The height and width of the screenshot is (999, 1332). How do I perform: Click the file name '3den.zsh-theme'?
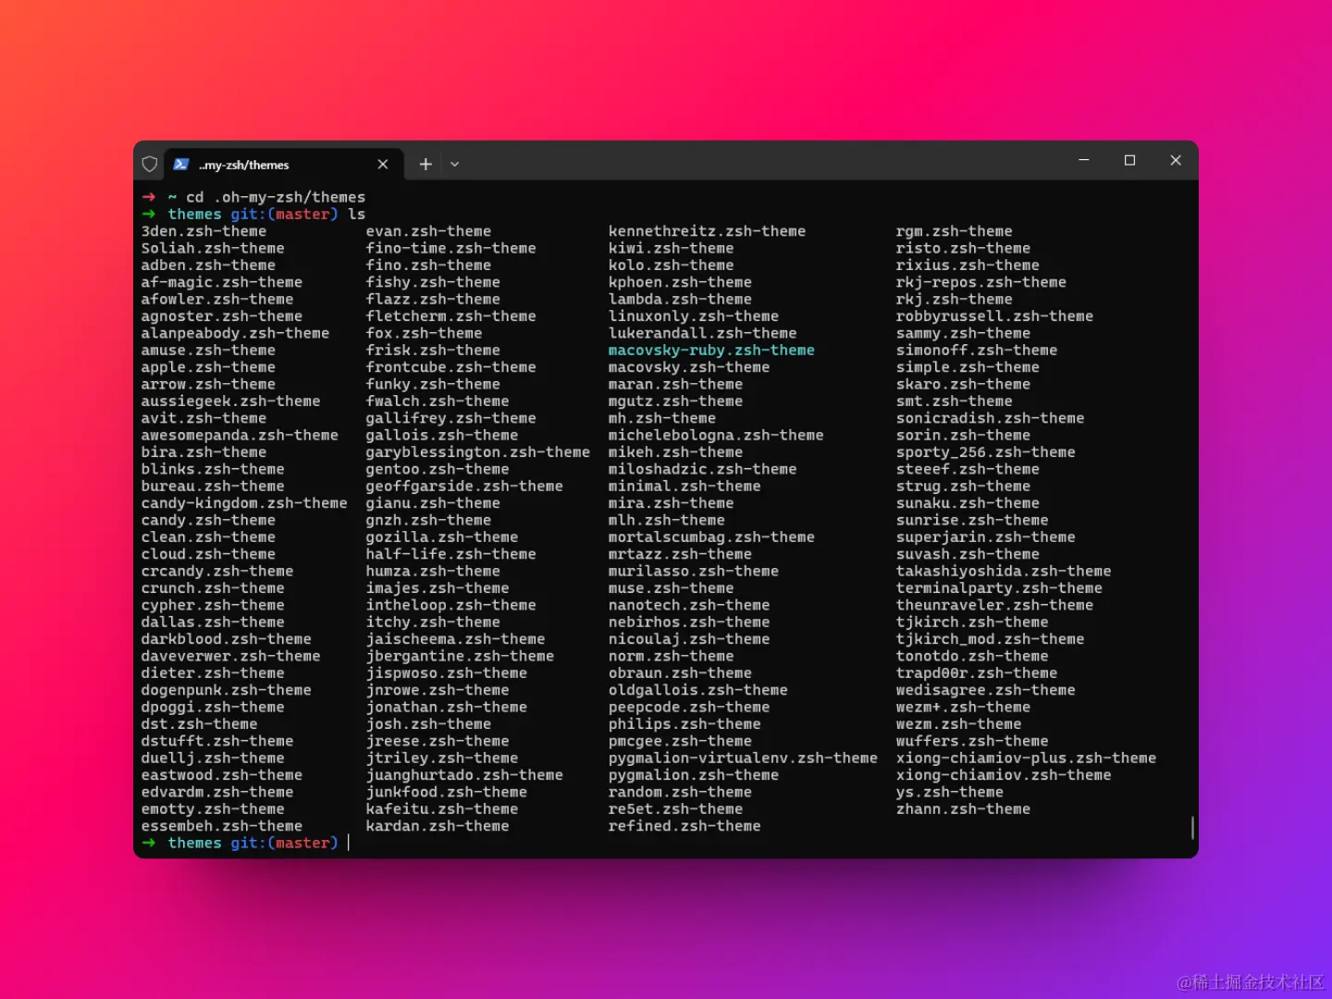point(203,231)
